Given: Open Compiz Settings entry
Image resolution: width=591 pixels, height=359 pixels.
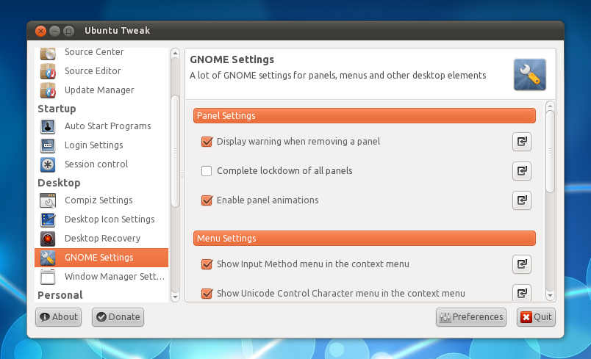Looking at the screenshot, I should (101, 200).
